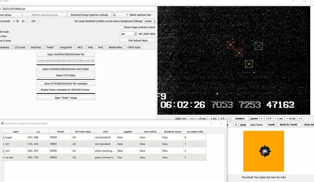Select the 1 increments radio button
Viewport: 314px width, 182px height.
17,21
